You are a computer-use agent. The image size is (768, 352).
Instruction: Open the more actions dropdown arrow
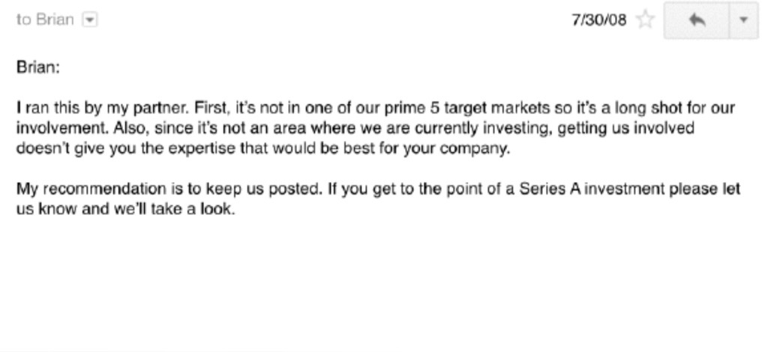744,20
